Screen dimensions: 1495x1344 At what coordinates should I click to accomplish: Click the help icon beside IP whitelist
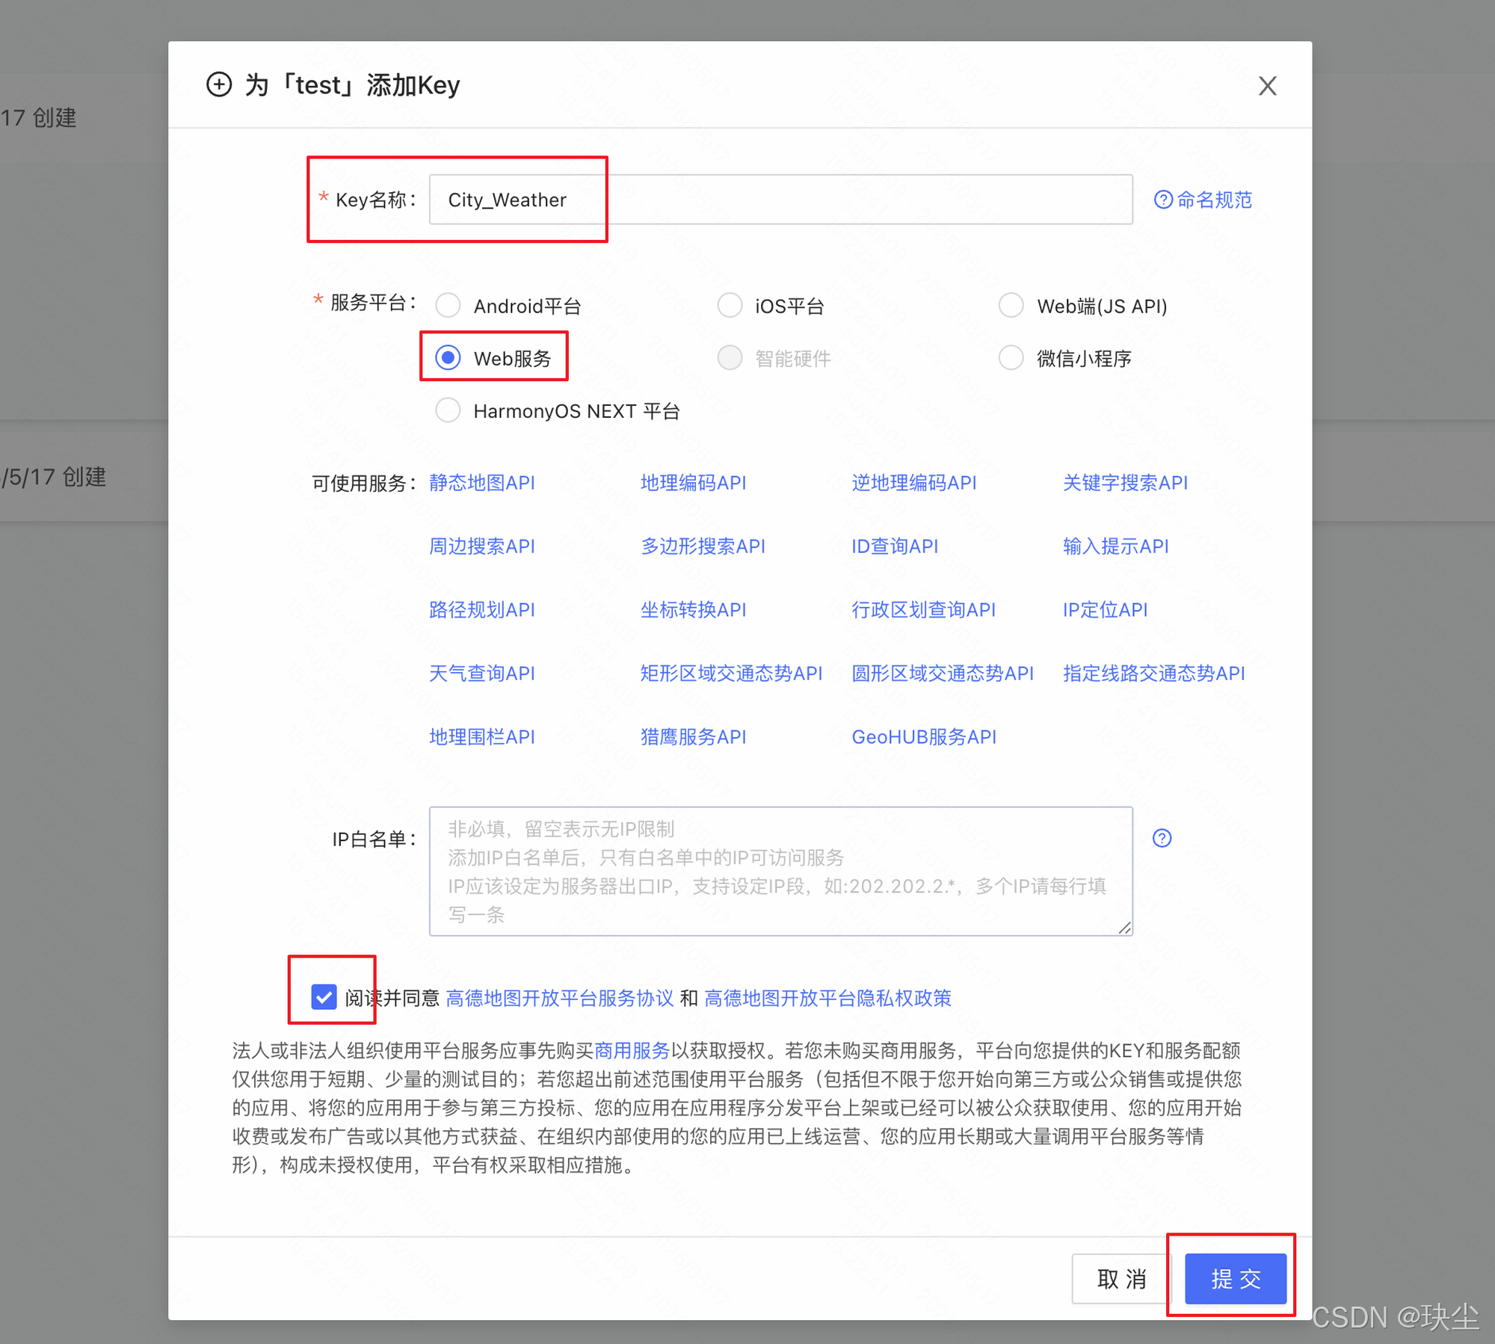point(1162,838)
